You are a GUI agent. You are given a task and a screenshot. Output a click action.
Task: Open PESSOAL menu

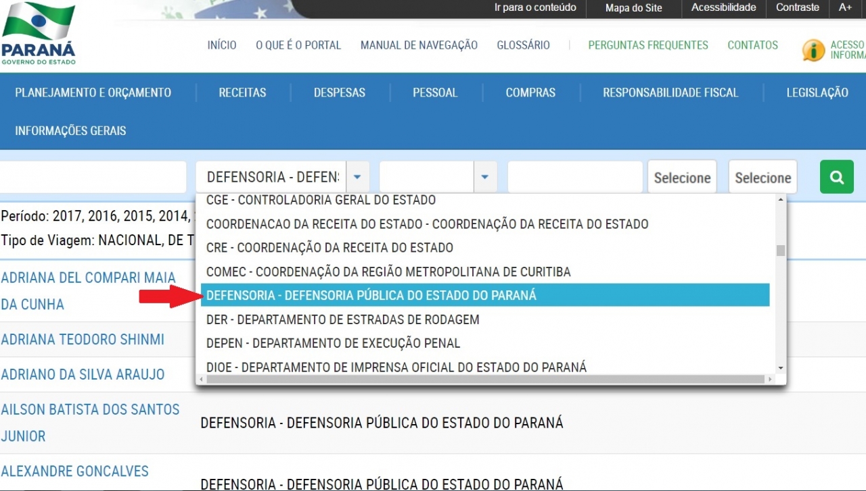click(x=435, y=93)
